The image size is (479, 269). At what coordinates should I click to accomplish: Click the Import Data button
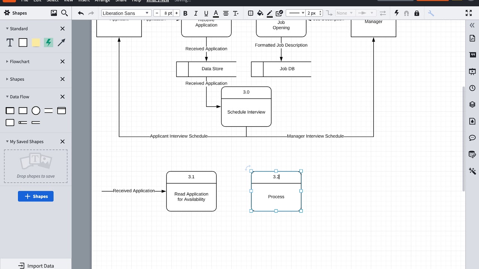[x=36, y=266]
